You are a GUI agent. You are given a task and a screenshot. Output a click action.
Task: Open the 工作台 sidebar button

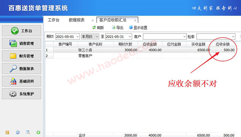[21, 31]
